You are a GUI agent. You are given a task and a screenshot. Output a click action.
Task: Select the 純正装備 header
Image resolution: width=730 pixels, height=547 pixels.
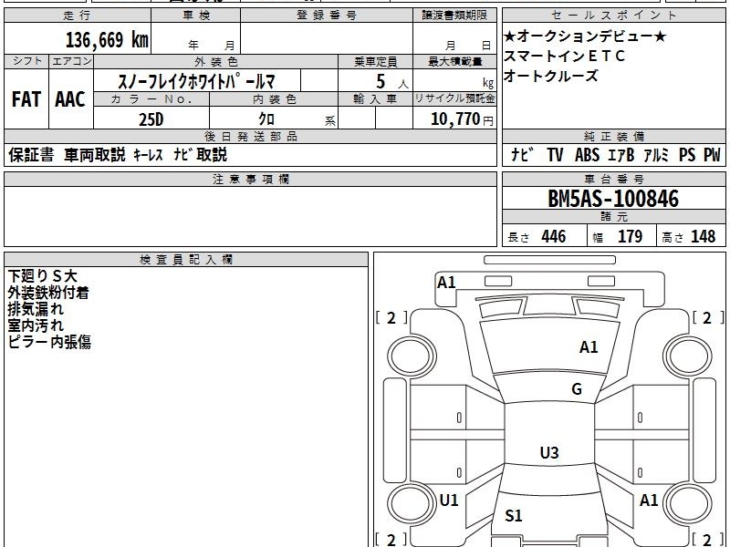click(613, 136)
